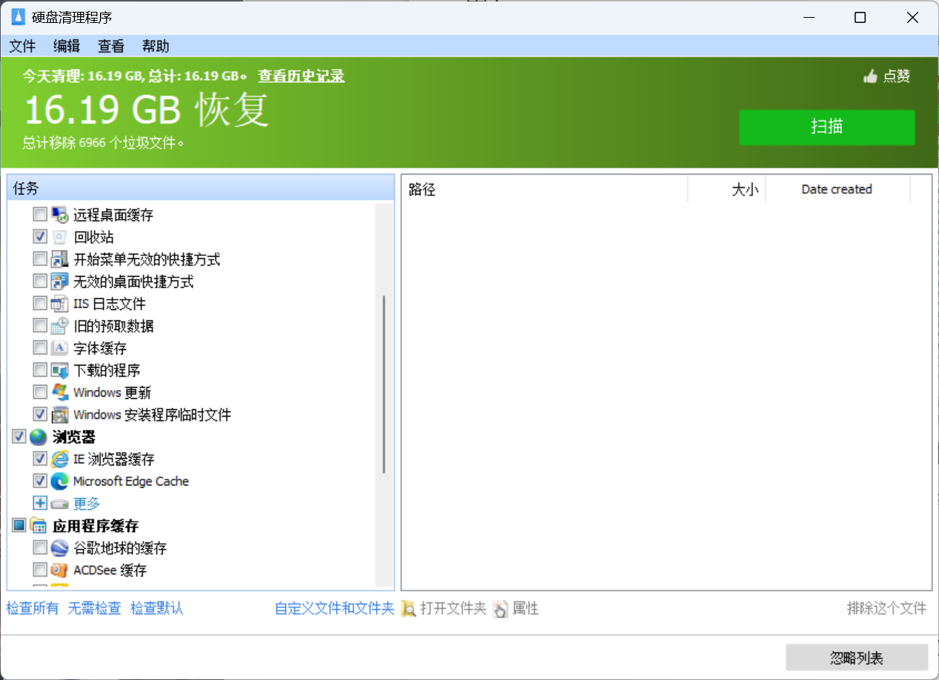Click the font cache (字体缓存) icon
Viewport: 939px width, 680px height.
[x=60, y=349]
